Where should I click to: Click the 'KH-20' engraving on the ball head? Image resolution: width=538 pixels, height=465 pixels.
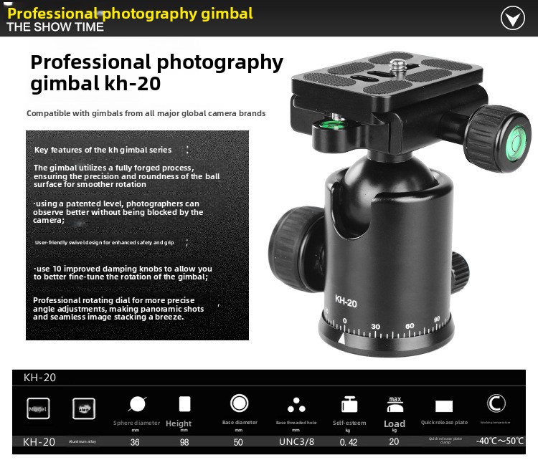(x=346, y=301)
